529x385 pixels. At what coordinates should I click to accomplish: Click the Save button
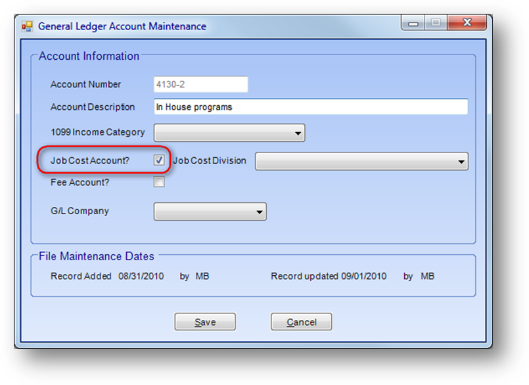205,322
